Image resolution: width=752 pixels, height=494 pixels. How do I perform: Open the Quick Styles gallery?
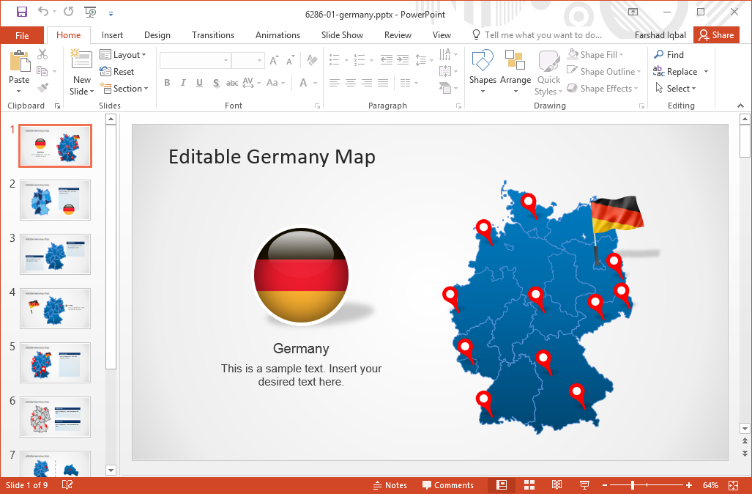tap(548, 73)
